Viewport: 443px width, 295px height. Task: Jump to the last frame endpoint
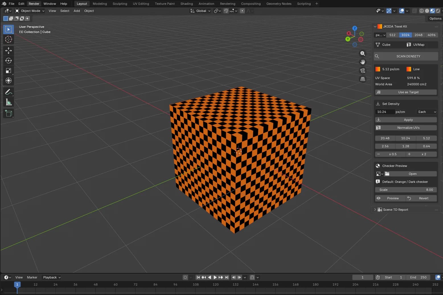(x=227, y=277)
